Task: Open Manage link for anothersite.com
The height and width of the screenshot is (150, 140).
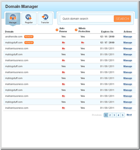Action: click(128, 37)
